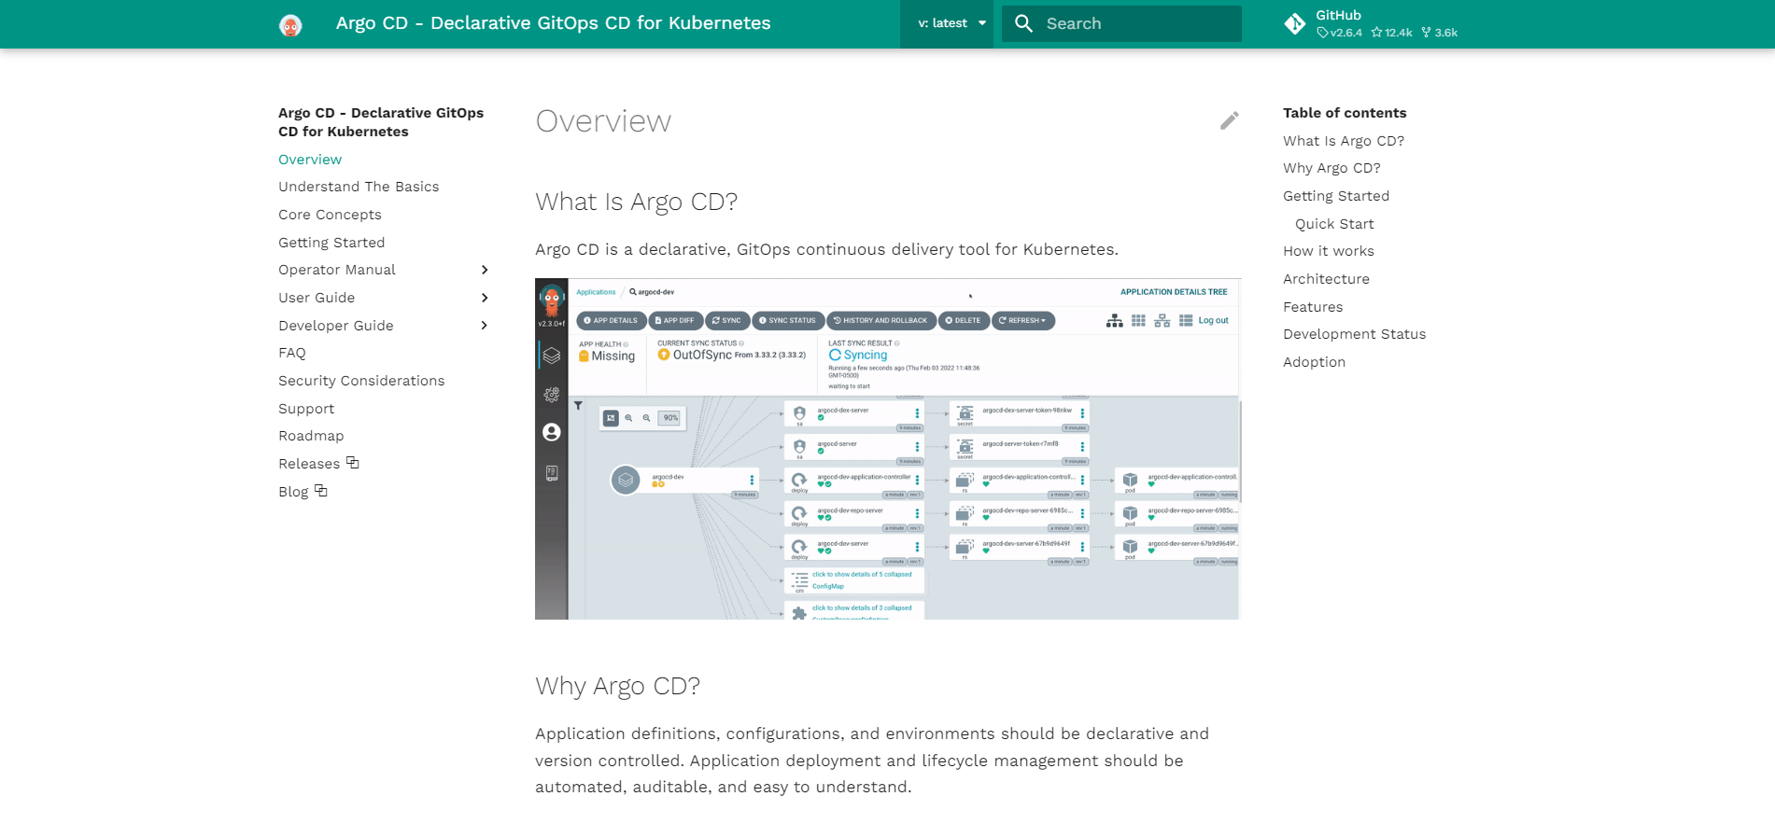
Task: Open the Support page
Action: 306,409
